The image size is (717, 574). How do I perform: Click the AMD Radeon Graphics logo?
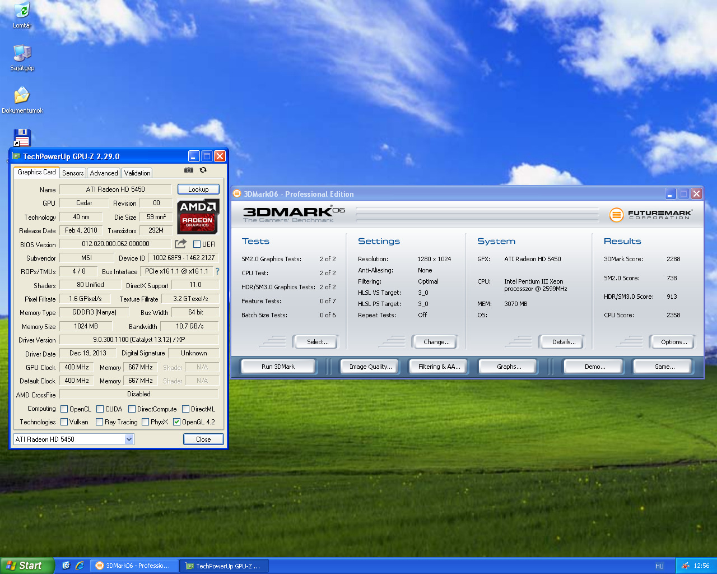(198, 216)
